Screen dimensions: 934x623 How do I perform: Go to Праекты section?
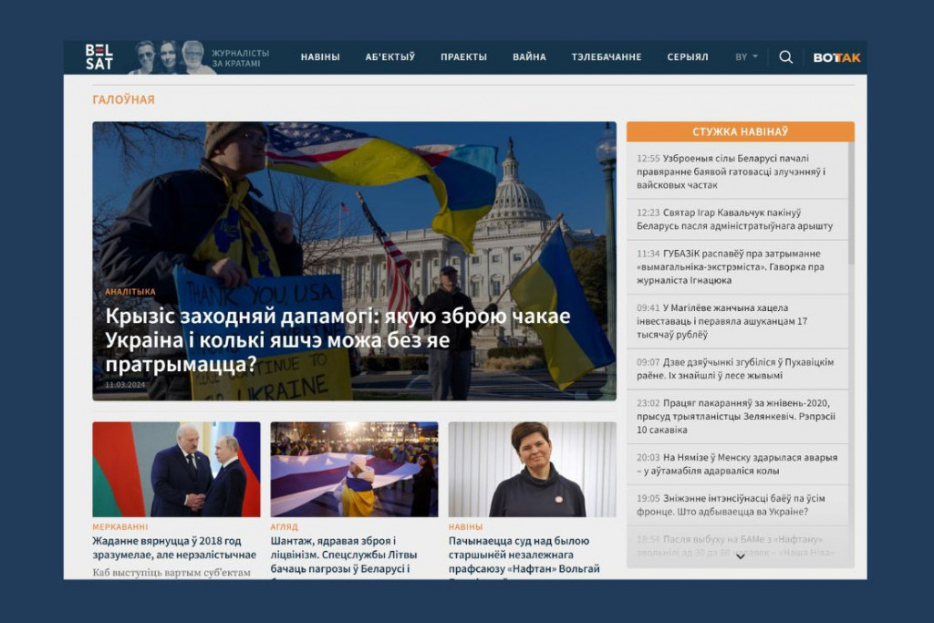(x=463, y=57)
